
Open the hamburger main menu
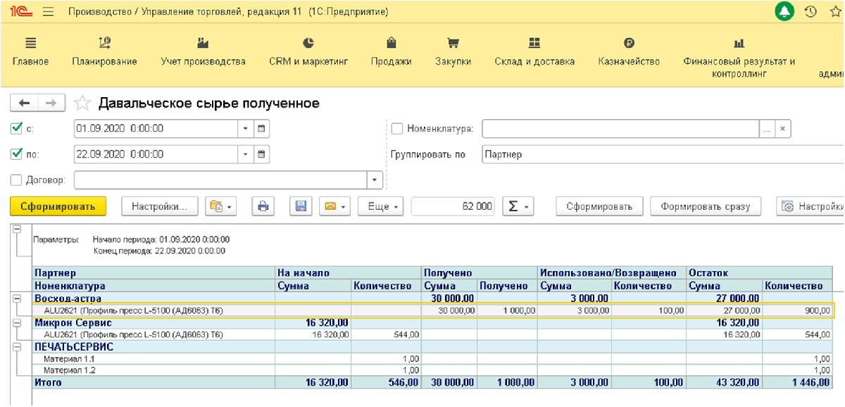click(48, 12)
